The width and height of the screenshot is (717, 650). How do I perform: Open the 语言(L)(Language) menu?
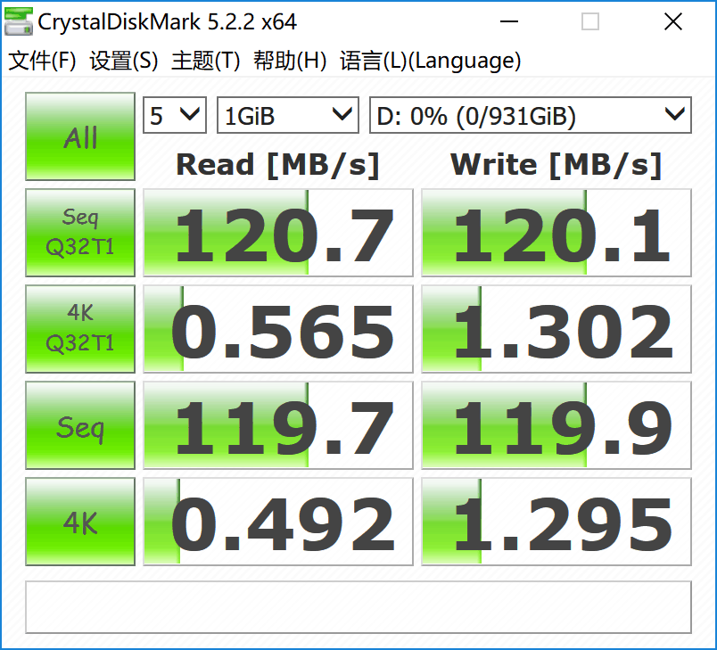tap(431, 61)
